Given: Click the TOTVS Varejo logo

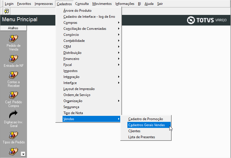Looking at the screenshot, I should [x=207, y=20].
